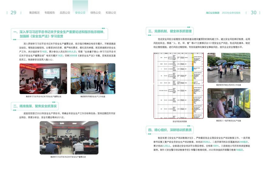Open the 集团深入一线开展安全生产检查 photo
Screen dimensions: 267x182
229,103
